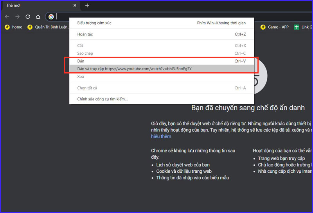Screen dimensions: 313x213
Task: Choose the greyed 'Cắt' menu entry
Action: 162,45
